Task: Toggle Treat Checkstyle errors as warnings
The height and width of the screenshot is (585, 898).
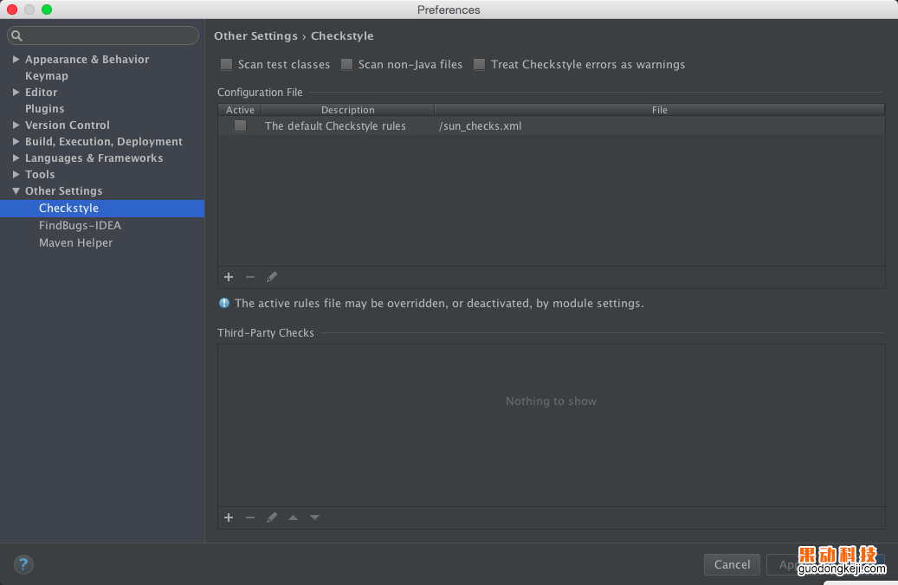Action: click(480, 65)
